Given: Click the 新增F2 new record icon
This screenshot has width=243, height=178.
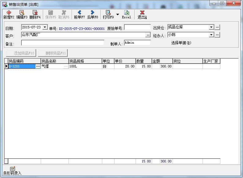Looking at the screenshot, I should click(9, 13).
